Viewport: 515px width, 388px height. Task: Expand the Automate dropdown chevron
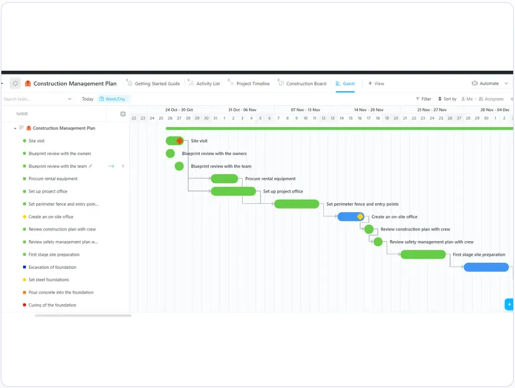(506, 83)
